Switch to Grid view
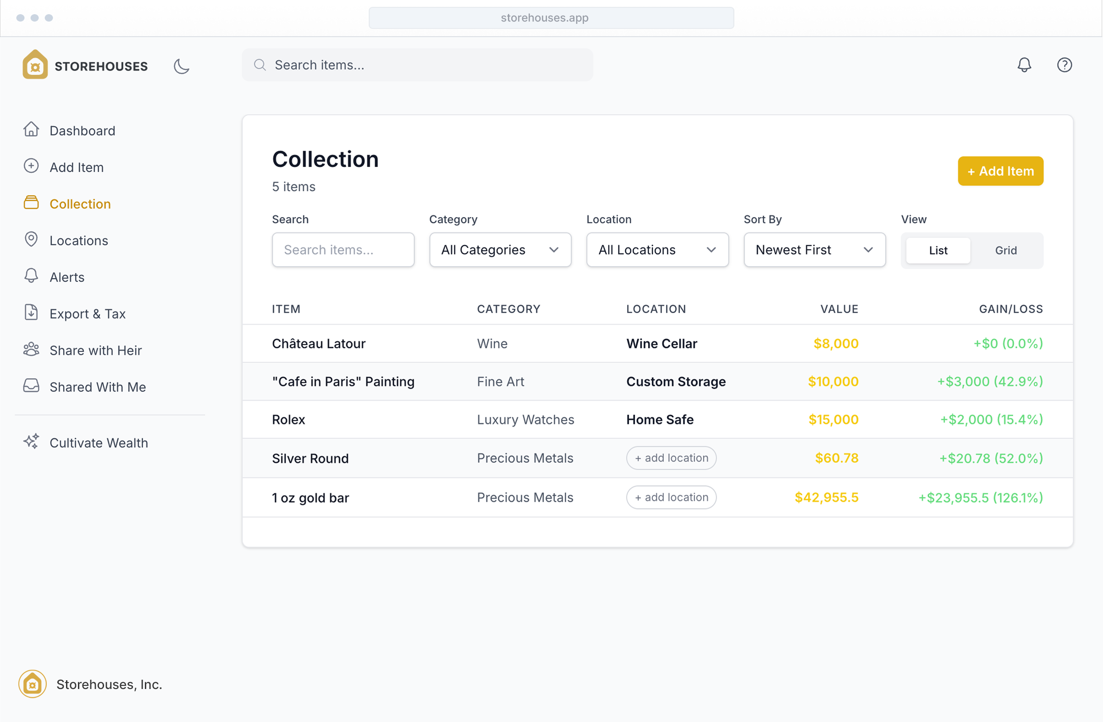 coord(1005,250)
